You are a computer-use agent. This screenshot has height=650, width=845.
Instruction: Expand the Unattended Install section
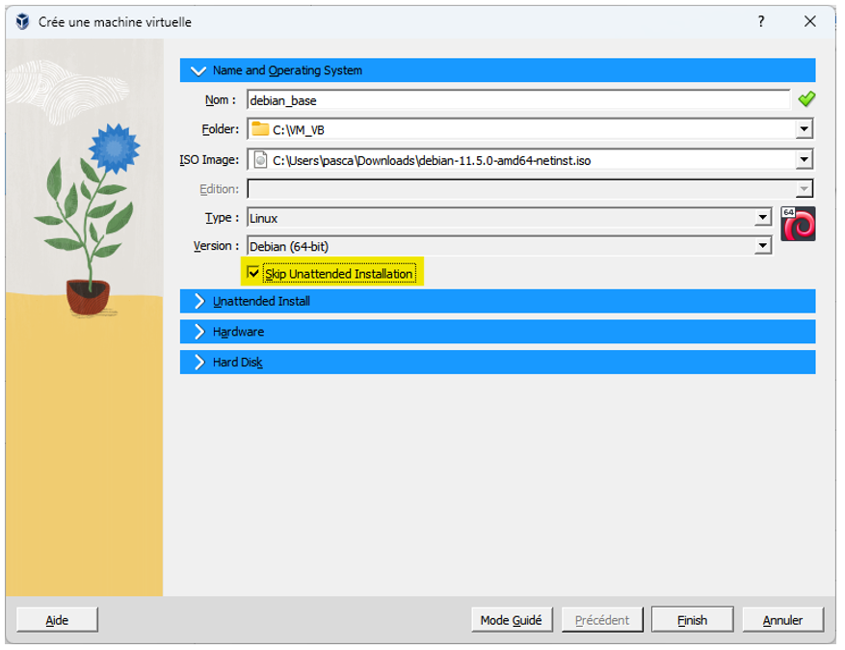[x=497, y=301]
